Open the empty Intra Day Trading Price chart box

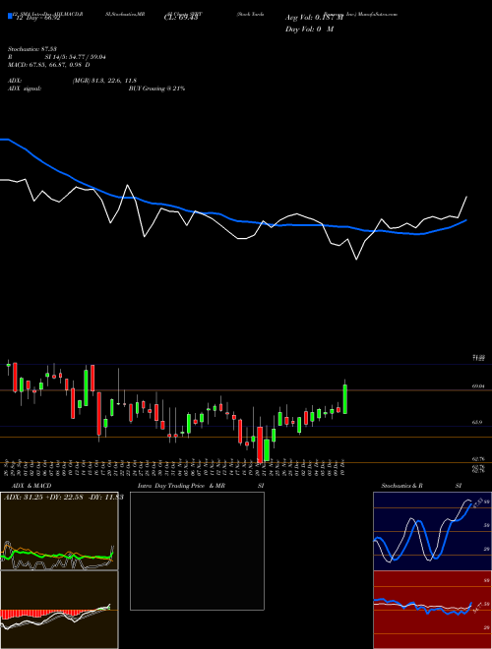[x=197, y=551]
